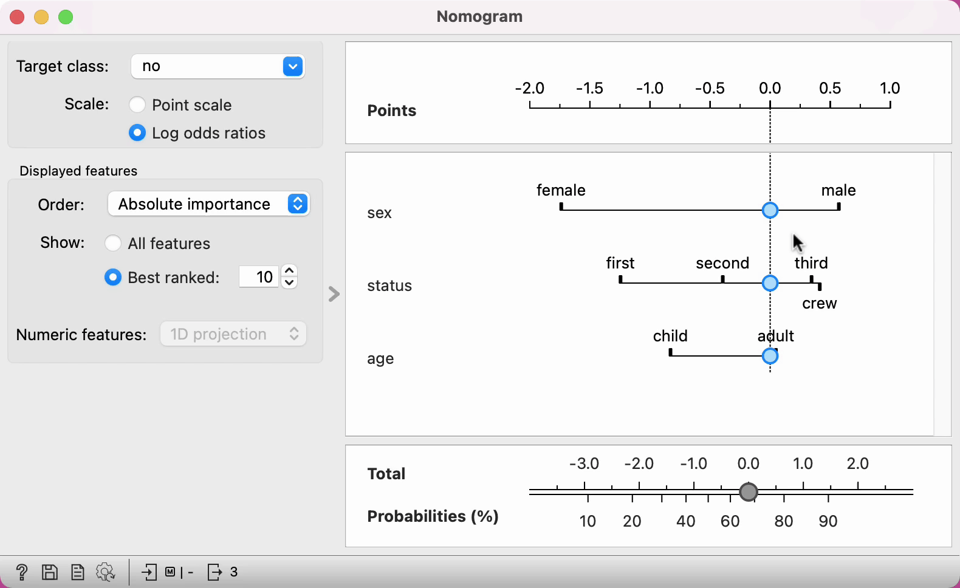The width and height of the screenshot is (960, 588).
Task: Open the Order dropdown showing Absolute importance
Action: tap(208, 204)
